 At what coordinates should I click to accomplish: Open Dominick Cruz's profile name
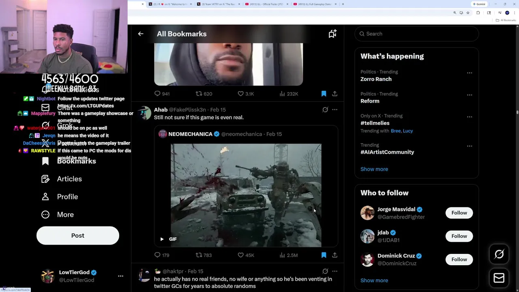396,256
